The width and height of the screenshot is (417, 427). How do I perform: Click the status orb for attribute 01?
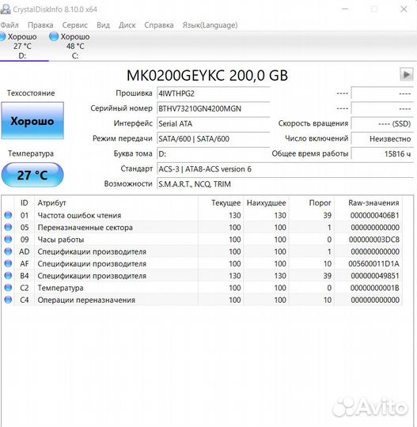8,215
